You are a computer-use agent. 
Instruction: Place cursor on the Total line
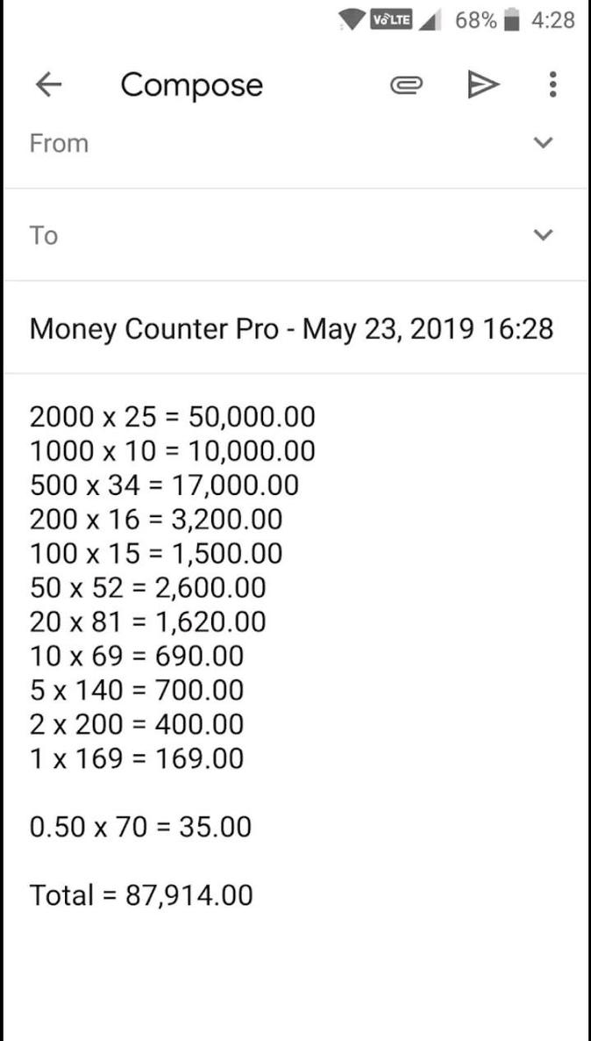pyautogui.click(x=141, y=895)
